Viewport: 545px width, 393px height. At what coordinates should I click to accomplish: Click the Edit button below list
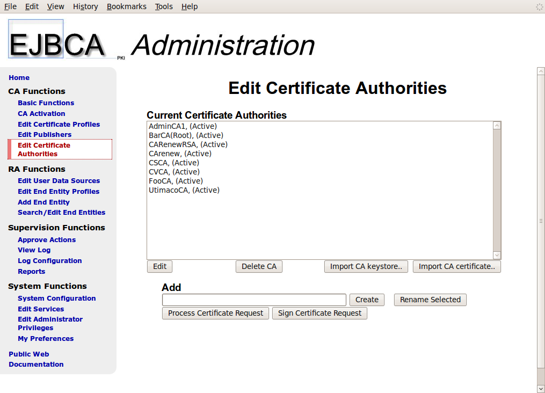click(159, 266)
